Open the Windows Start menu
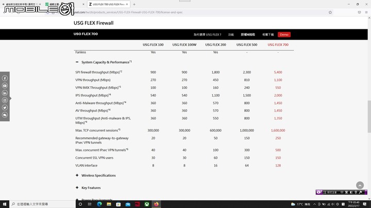The image size is (371, 208). [5, 204]
